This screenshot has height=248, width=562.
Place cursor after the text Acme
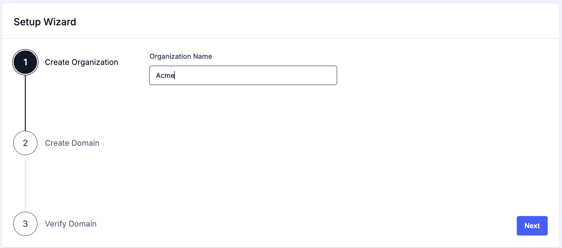175,75
